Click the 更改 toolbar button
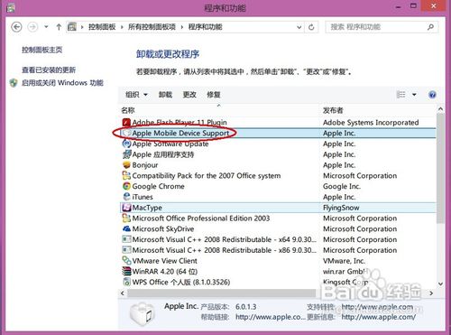The height and width of the screenshot is (335, 451). pos(189,95)
